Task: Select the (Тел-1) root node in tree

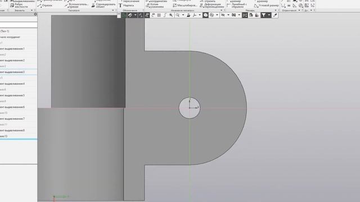Action: click(x=4, y=31)
